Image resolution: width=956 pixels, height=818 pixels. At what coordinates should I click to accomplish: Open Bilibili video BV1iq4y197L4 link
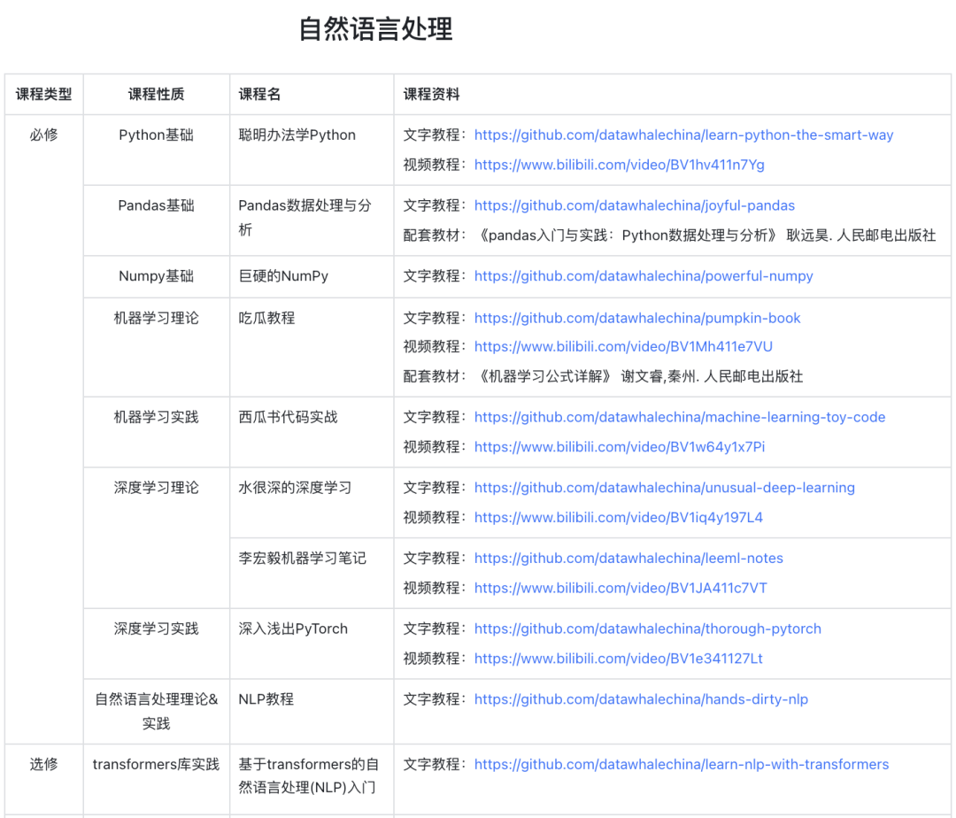tap(618, 518)
